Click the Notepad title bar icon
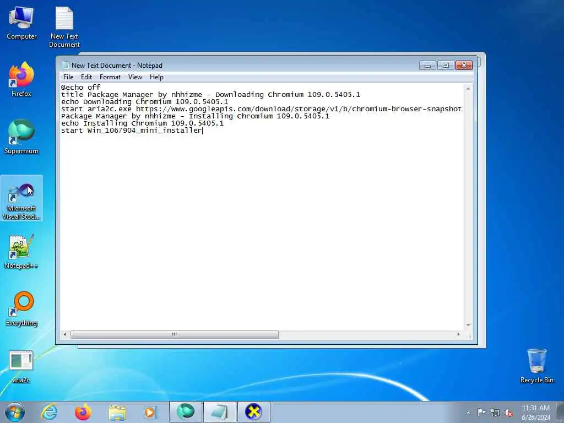This screenshot has height=423, width=564. pos(65,65)
